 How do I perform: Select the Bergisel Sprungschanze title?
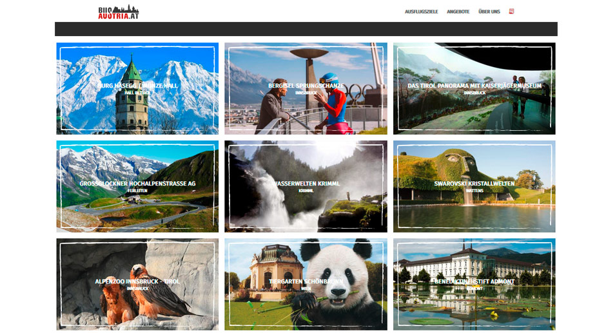point(306,86)
